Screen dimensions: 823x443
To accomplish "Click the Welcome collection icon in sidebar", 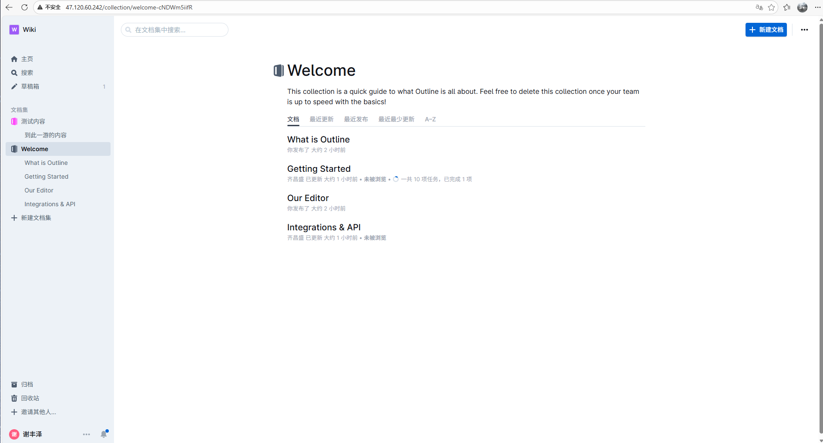I will pos(14,149).
